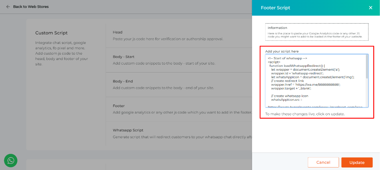Open the green WhatsApp chat bubble
The width and height of the screenshot is (380, 170).
(11, 161)
